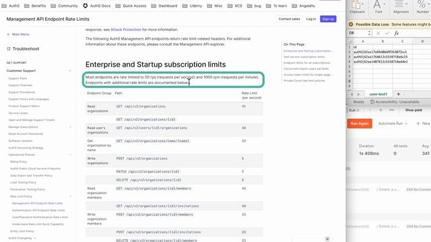Click Excel insert function fx icon
The image size is (431, 242).
[x=396, y=33]
